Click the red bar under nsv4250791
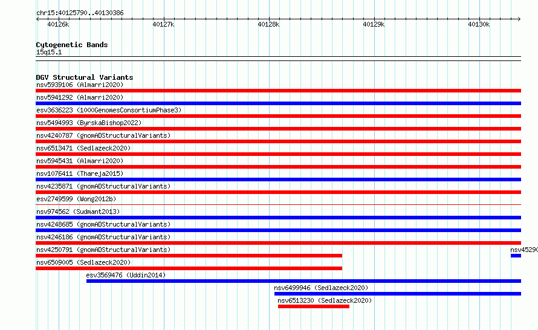Screen dimensions: 538x330 pos(189,256)
